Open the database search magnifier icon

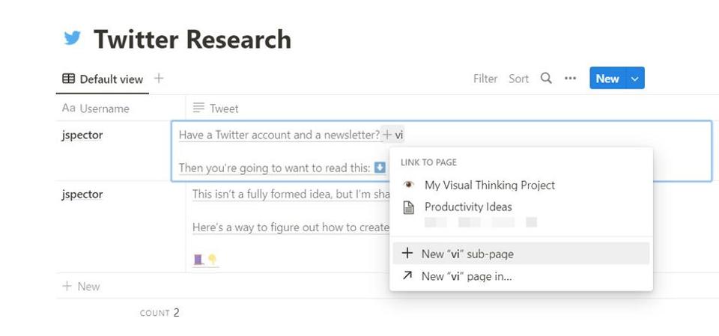(x=546, y=79)
